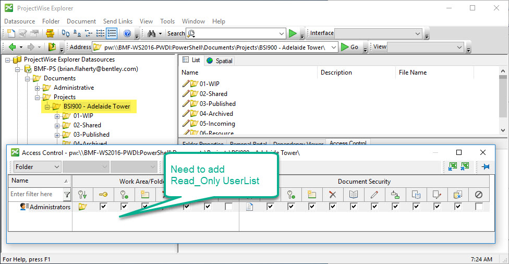Switch to small icons view
The width and height of the screenshot is (509, 264).
coord(77,33)
